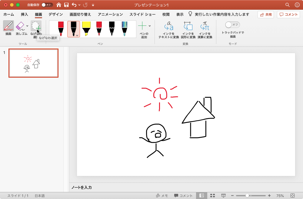
Task: Switch to slide sorter view in status bar
Action: pyautogui.click(x=213, y=196)
